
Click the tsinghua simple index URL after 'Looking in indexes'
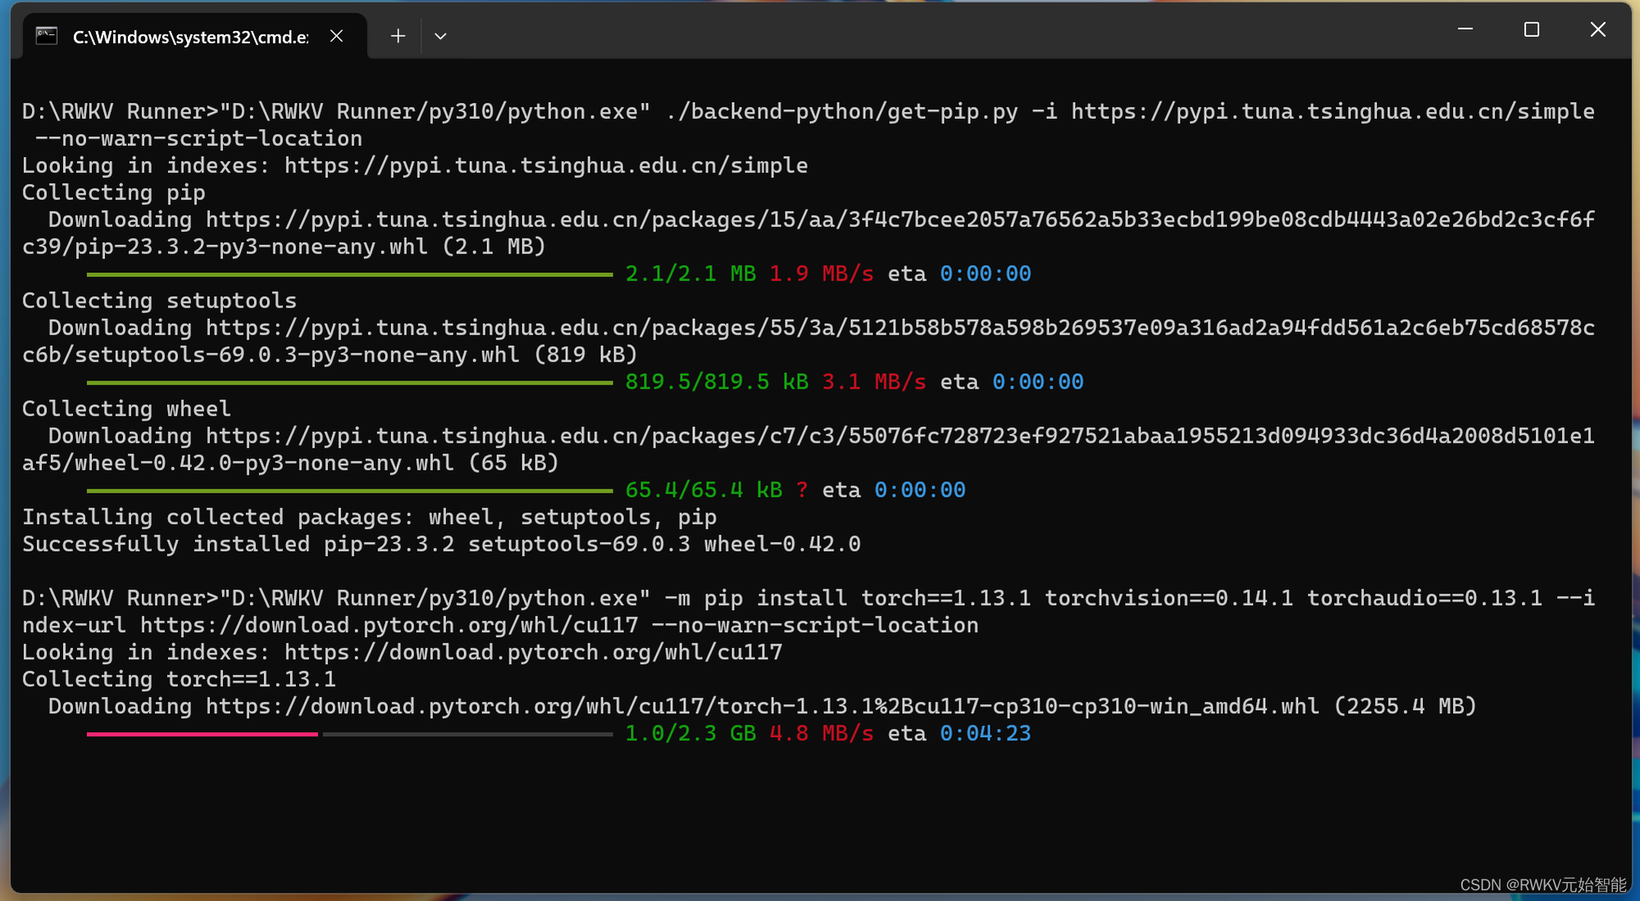(x=545, y=166)
